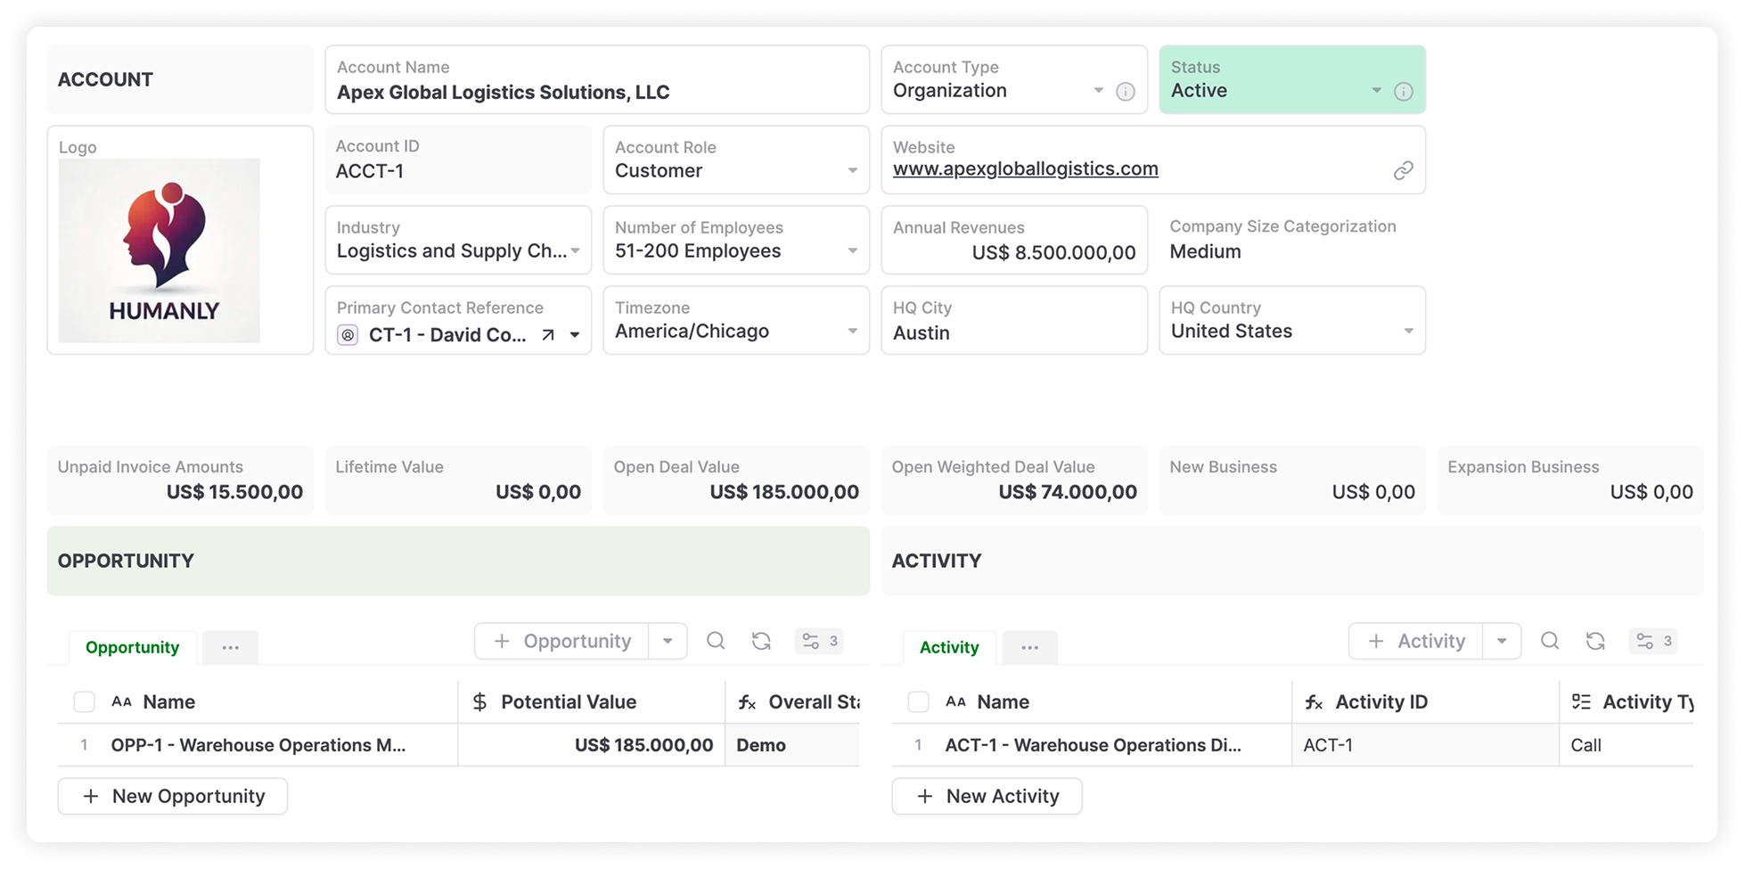Open primary contact record via arrow icon
Viewport: 1745px width, 869px height.
[x=548, y=335]
